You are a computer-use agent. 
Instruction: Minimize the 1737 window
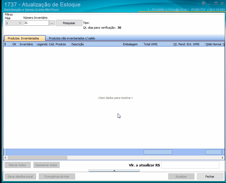209,4
